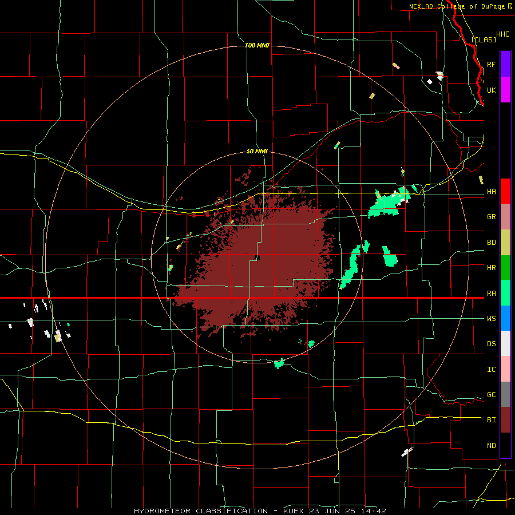Click the "[CLAS]" legend heading
This screenshot has width=515, height=515.
484,39
